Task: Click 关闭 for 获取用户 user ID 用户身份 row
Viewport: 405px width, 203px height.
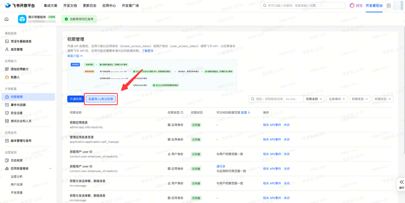Action: pyautogui.click(x=287, y=154)
